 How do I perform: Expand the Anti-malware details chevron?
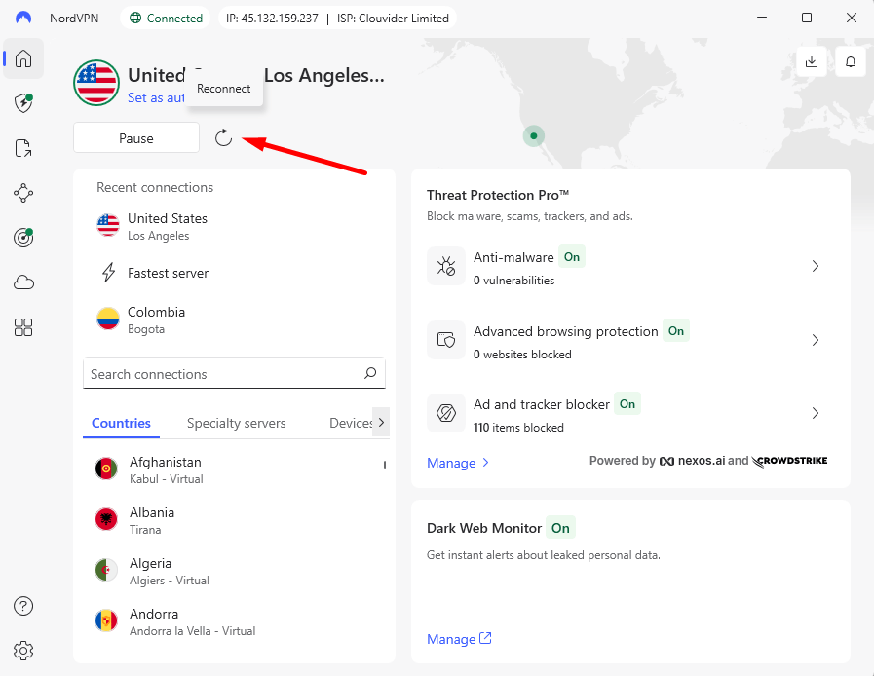(x=816, y=266)
